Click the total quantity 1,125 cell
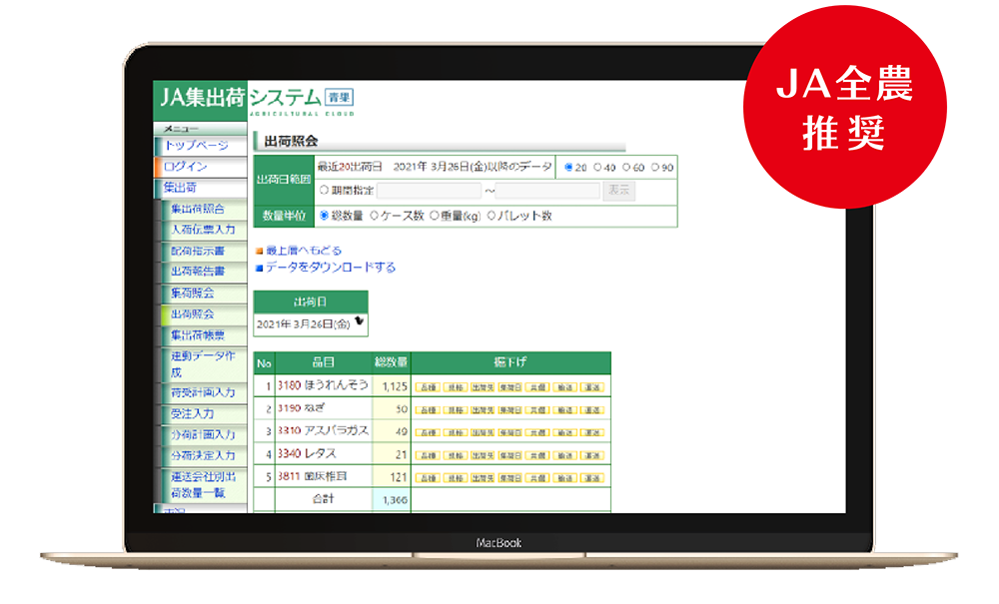The width and height of the screenshot is (999, 604). [x=392, y=386]
